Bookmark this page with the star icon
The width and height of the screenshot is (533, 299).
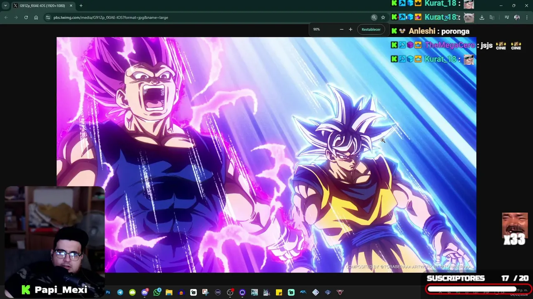pyautogui.click(x=383, y=17)
